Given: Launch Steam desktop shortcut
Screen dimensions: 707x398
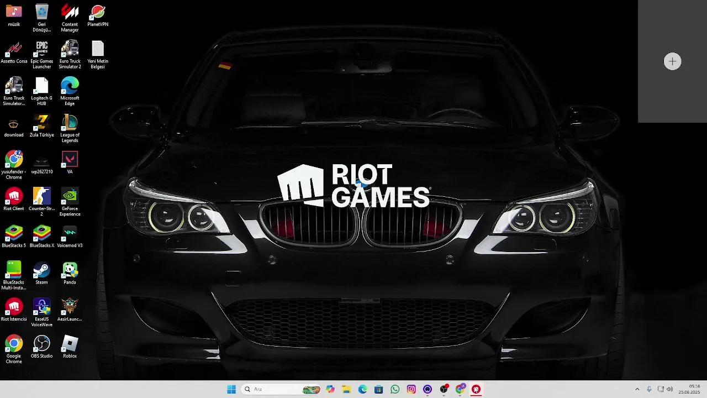Looking at the screenshot, I should (x=41, y=274).
